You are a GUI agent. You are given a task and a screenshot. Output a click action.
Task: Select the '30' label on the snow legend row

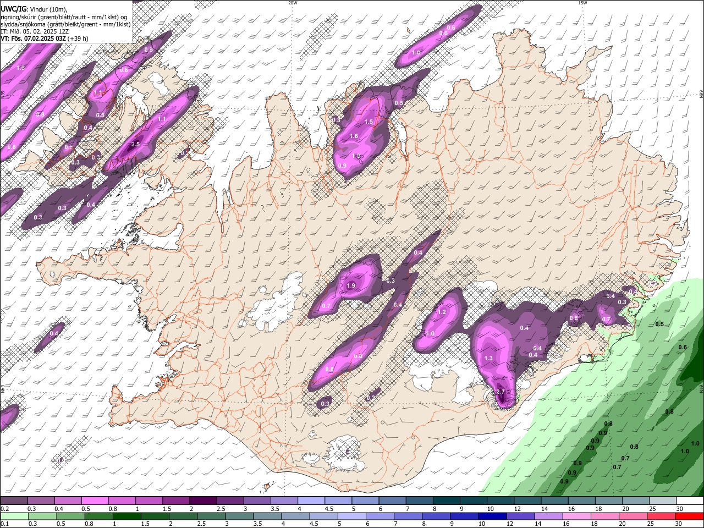click(x=679, y=509)
